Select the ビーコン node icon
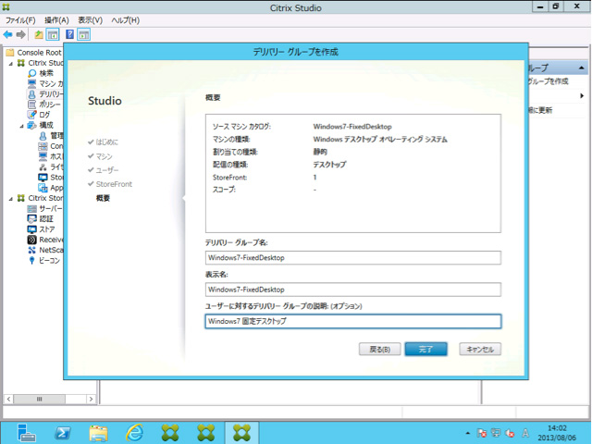The image size is (592, 444). 32,261
